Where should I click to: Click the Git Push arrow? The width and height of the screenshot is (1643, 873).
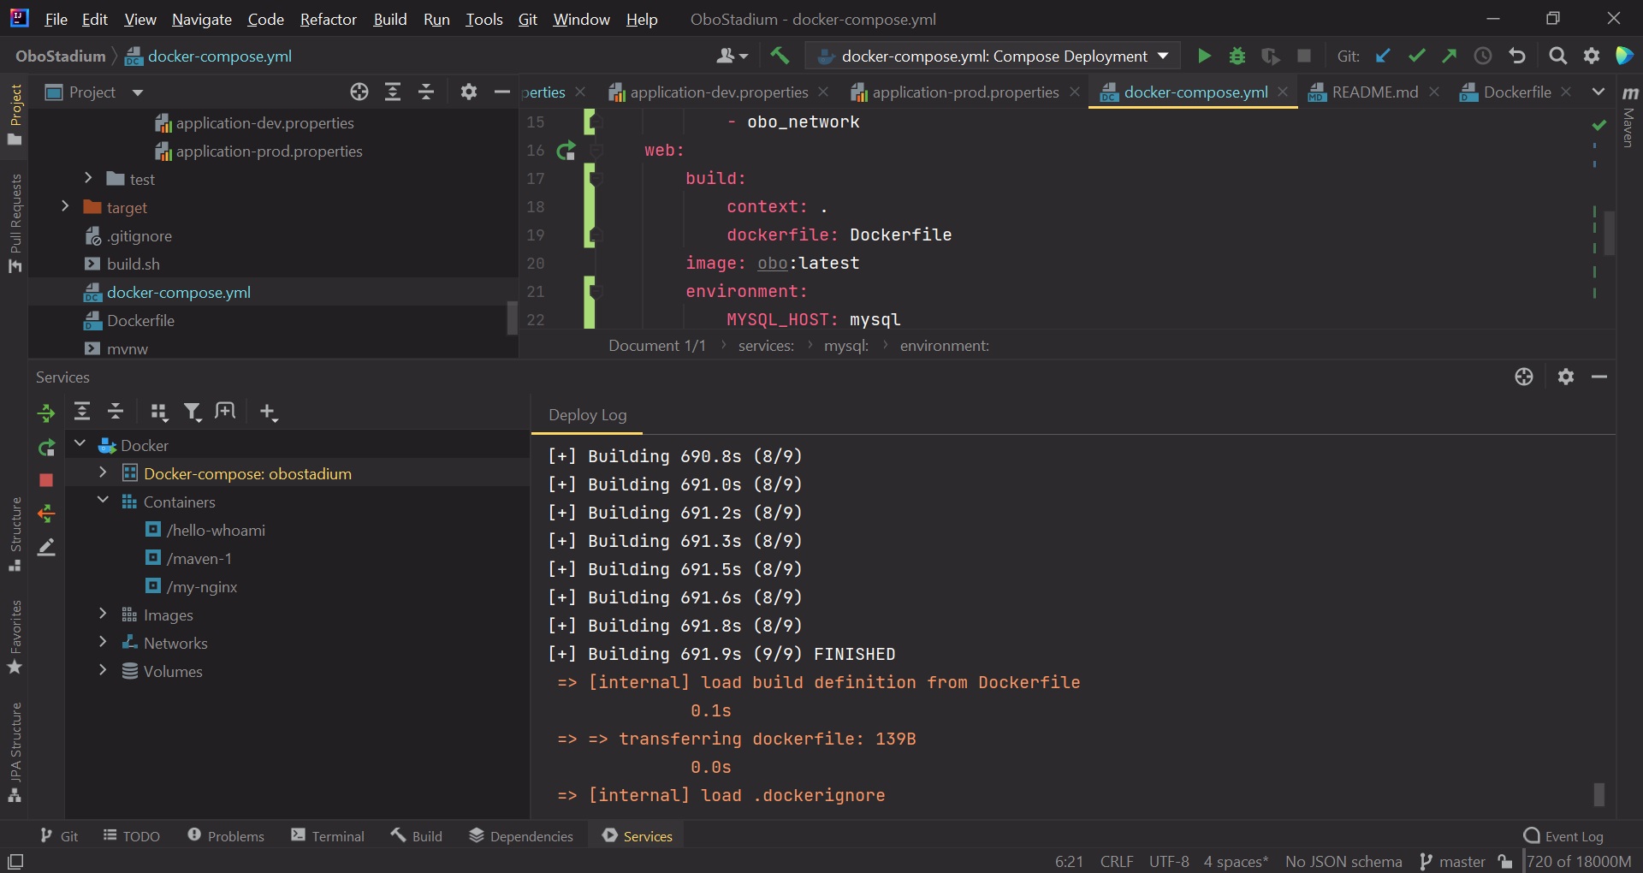coord(1449,56)
